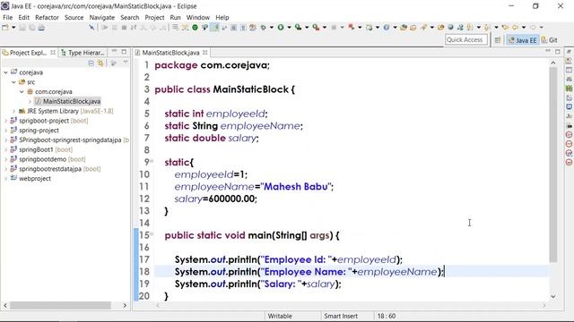Toggle Link with Editor in Project Explorer
The height and width of the screenshot is (322, 574).
[x=100, y=64]
